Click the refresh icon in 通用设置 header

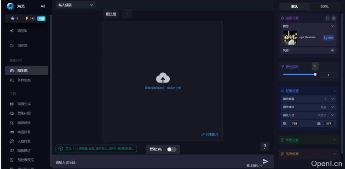click(x=327, y=18)
